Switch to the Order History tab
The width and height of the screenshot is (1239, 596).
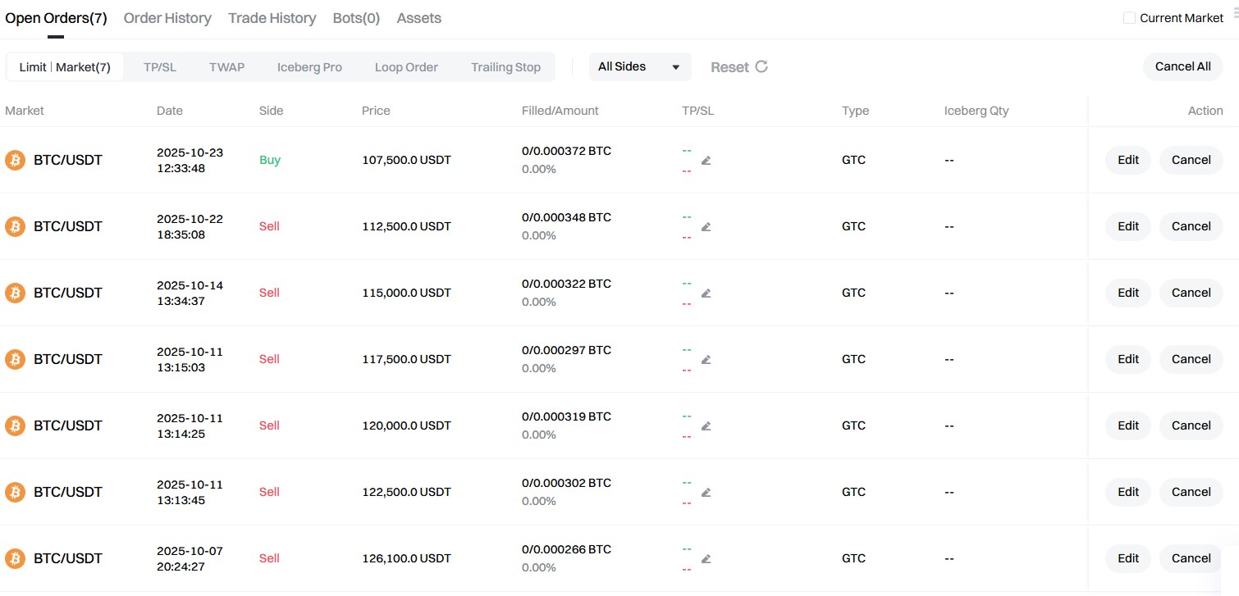pos(167,18)
